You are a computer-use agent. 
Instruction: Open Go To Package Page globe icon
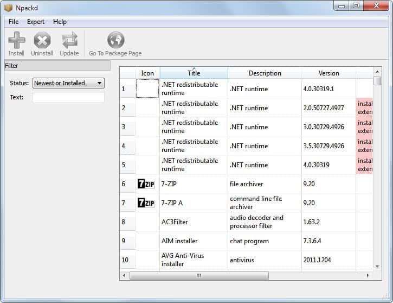pyautogui.click(x=116, y=40)
